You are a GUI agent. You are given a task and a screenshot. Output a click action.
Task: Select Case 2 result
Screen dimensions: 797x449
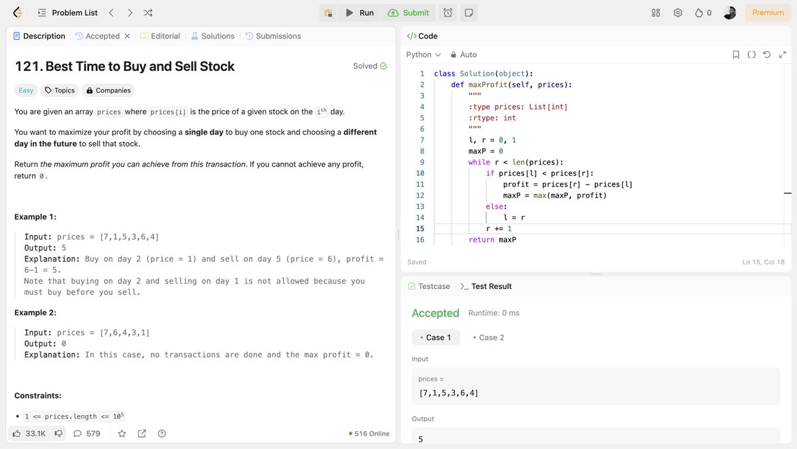tap(488, 337)
